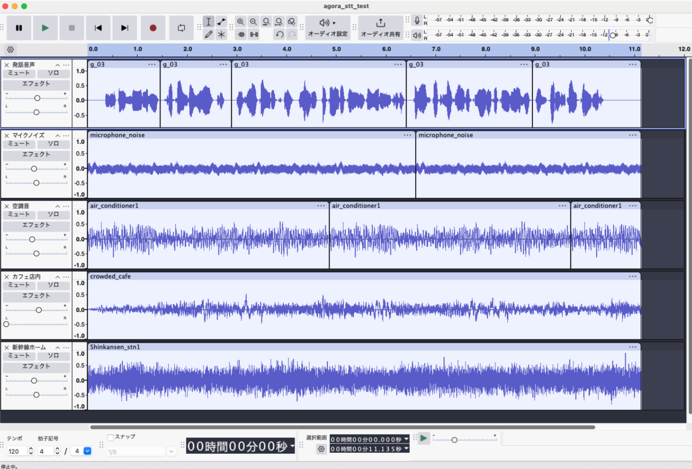
Task: Select the I-beam Selection tool
Action: click(x=208, y=22)
